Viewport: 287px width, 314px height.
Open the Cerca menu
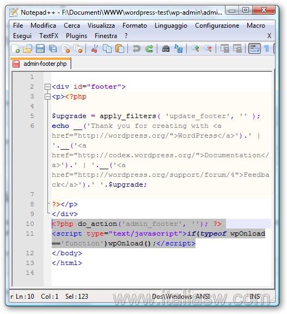click(x=72, y=26)
